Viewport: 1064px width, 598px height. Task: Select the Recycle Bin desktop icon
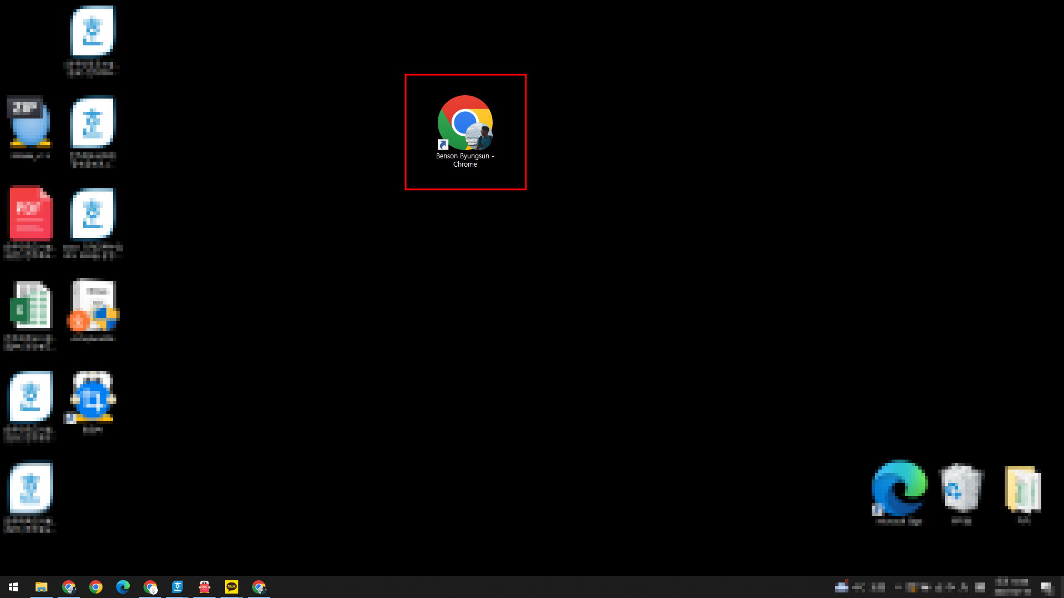pos(961,488)
